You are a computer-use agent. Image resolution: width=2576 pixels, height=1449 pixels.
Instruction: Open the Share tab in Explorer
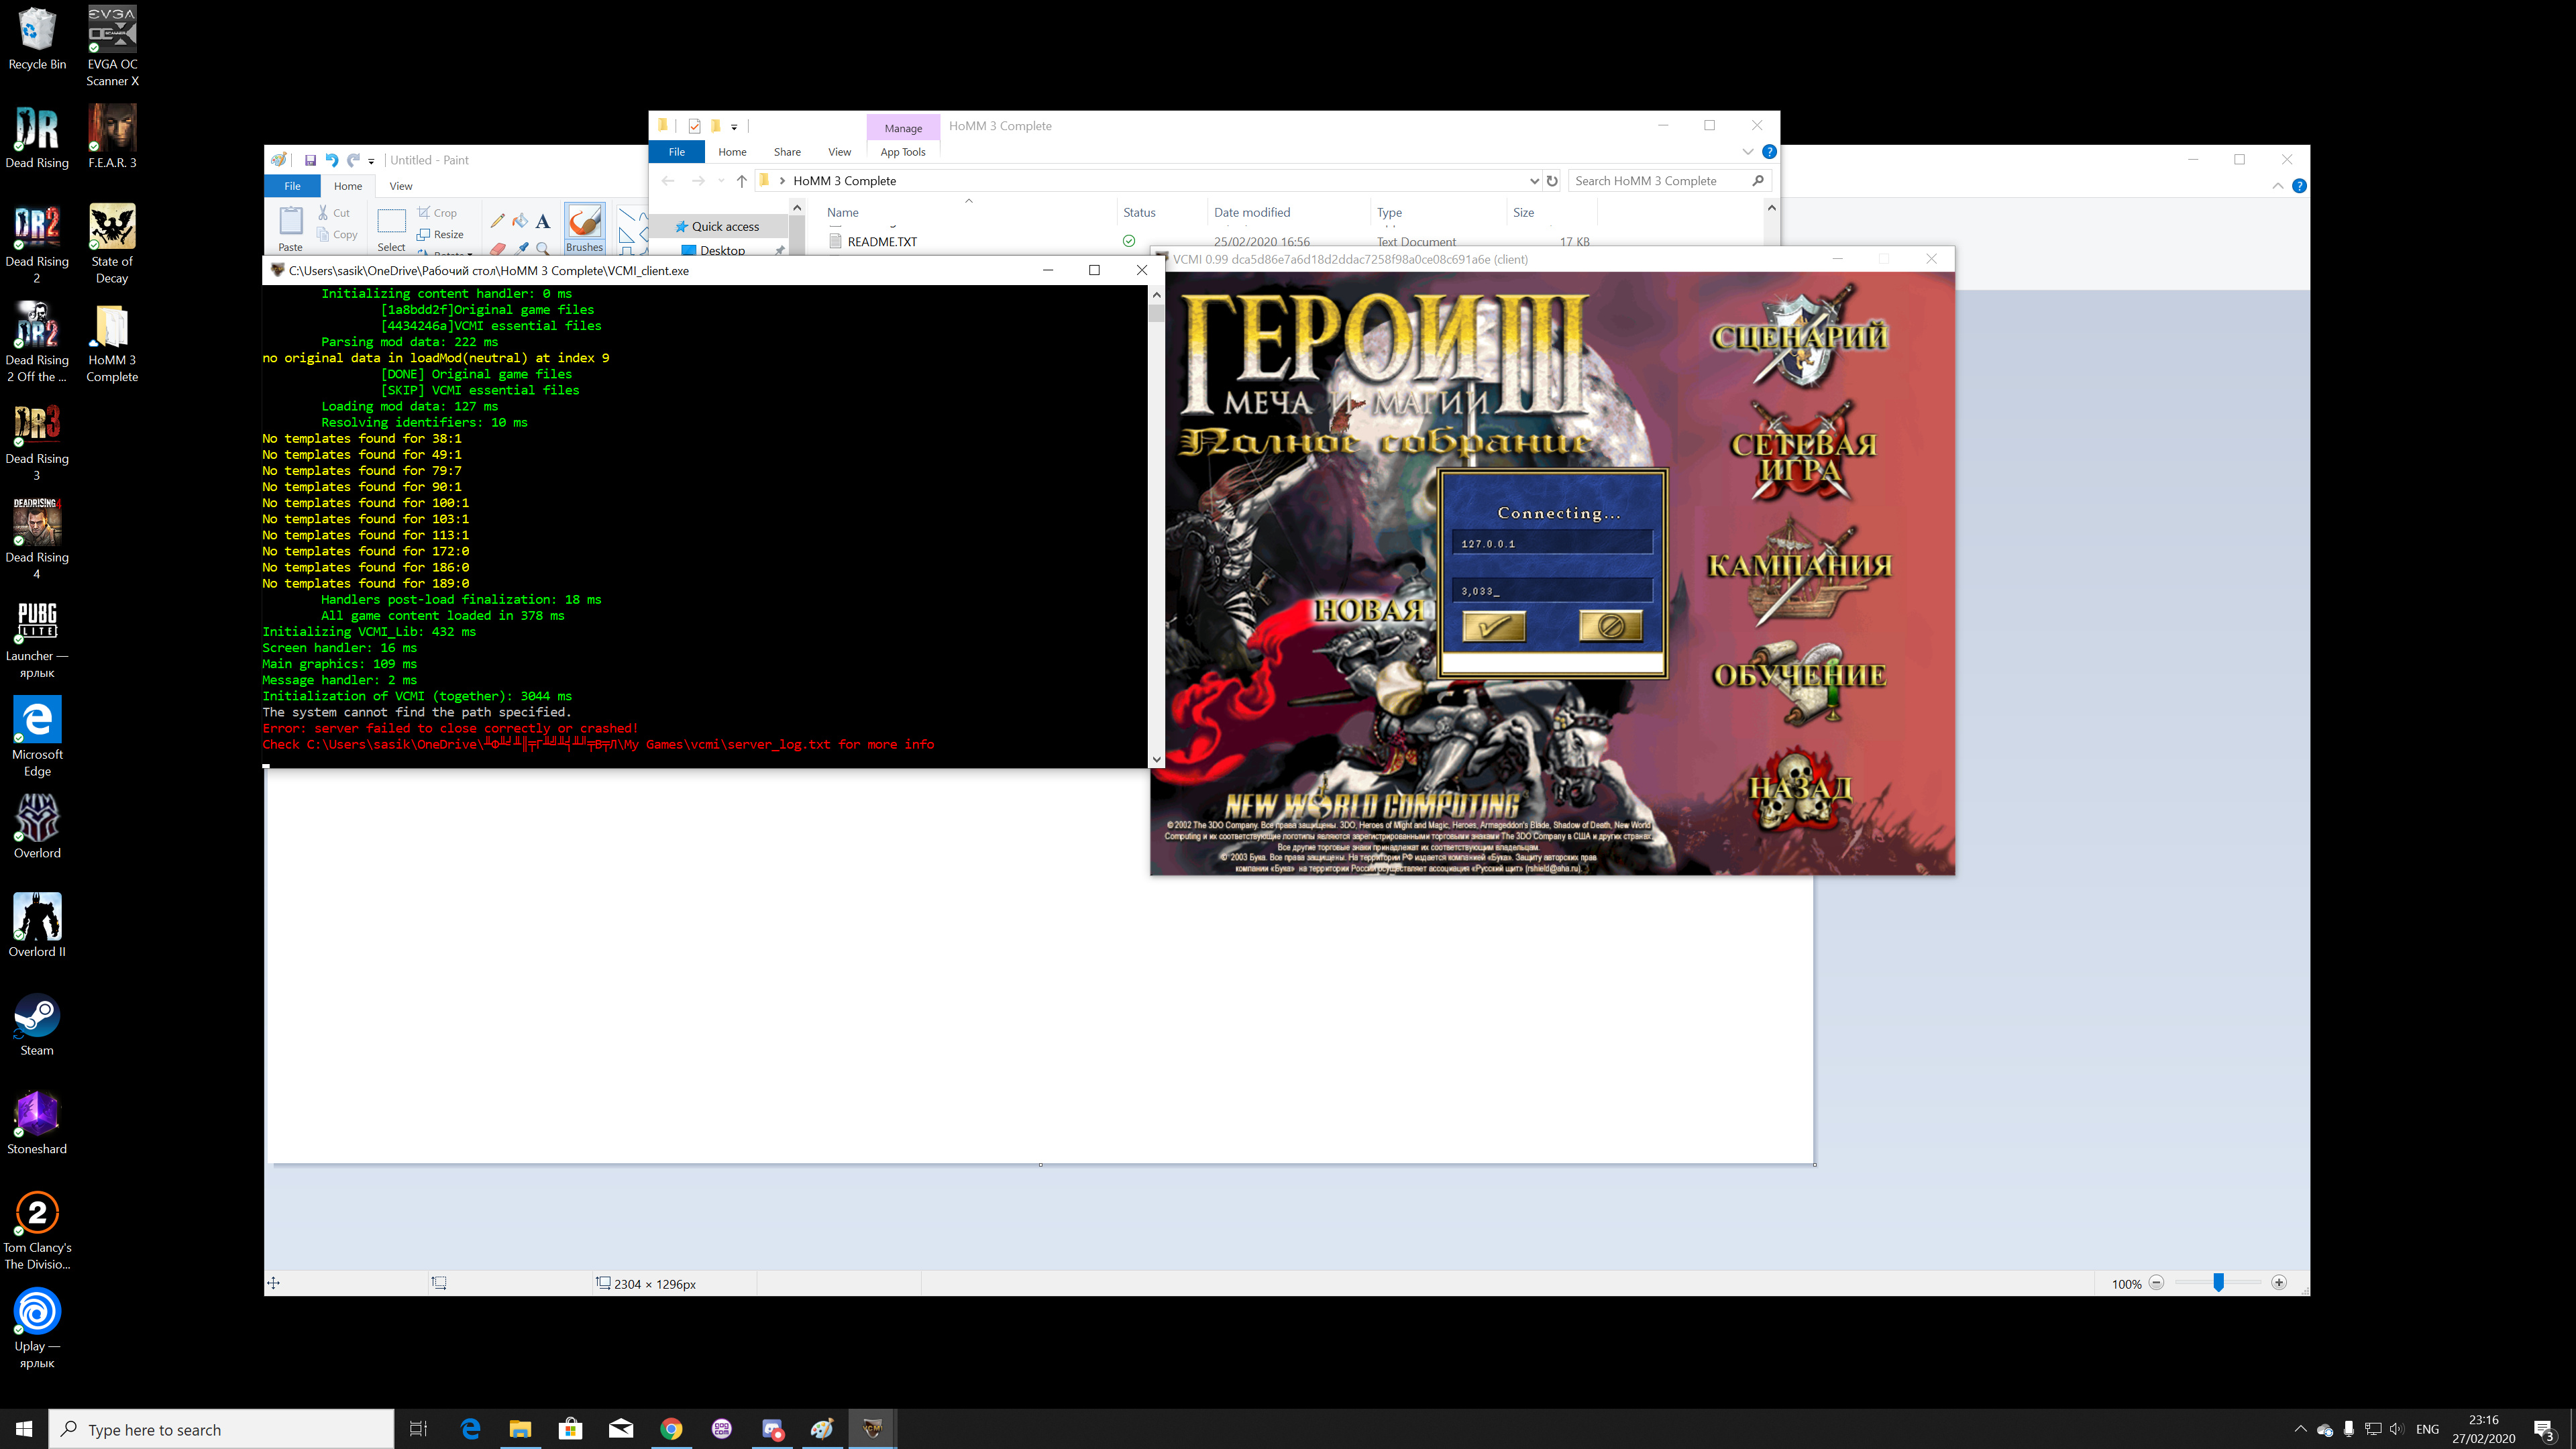click(x=787, y=151)
